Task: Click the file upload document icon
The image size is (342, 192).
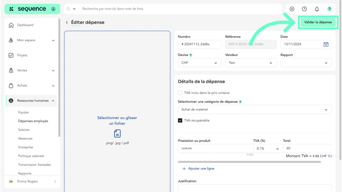Action: click(x=117, y=133)
